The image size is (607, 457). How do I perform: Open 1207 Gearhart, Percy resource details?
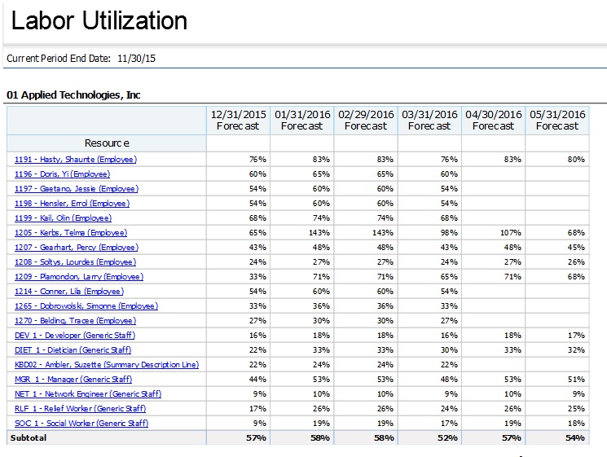coord(77,248)
